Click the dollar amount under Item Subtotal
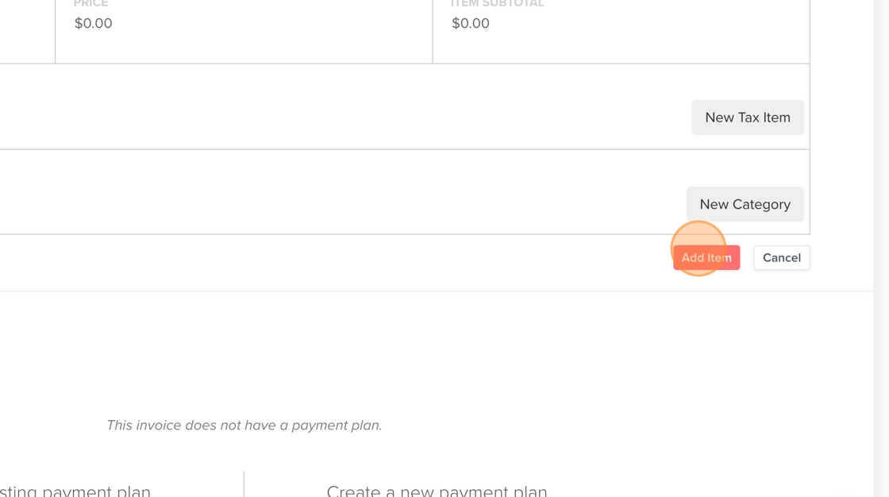Viewport: 889px width, 497px height. (471, 24)
